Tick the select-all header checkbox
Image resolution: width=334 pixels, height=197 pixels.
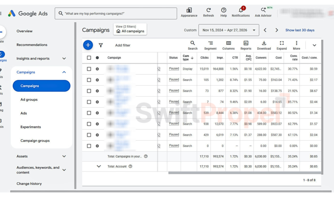coord(89,58)
